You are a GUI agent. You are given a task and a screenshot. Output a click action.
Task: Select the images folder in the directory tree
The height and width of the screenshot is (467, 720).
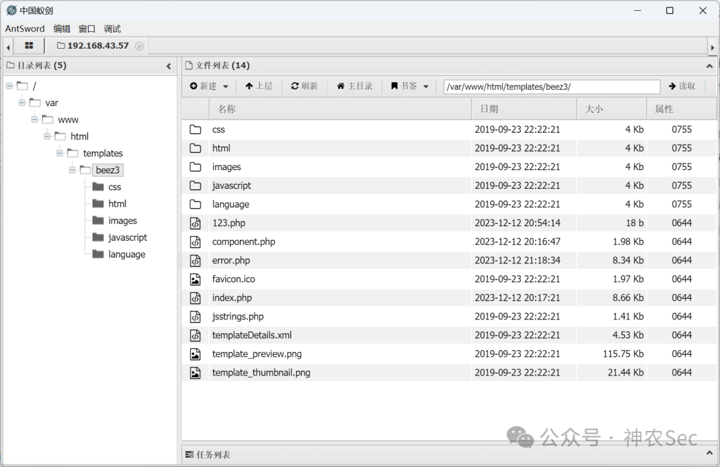(123, 221)
